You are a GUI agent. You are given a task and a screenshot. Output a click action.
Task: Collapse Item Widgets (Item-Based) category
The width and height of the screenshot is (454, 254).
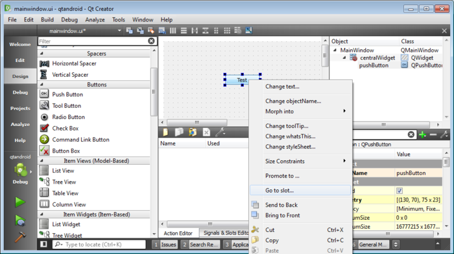tap(42, 214)
